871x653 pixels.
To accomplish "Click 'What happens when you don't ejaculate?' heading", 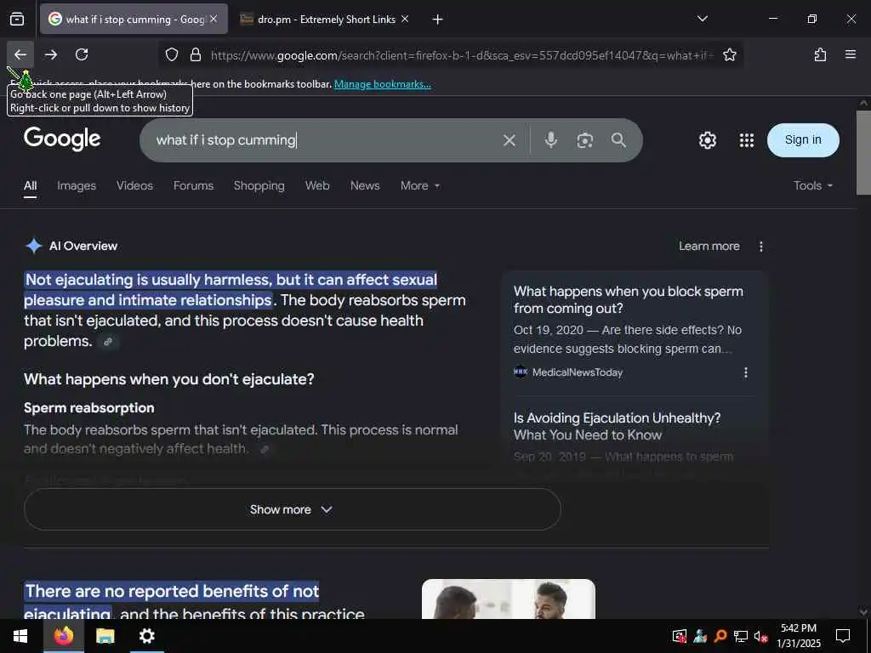I will (169, 379).
